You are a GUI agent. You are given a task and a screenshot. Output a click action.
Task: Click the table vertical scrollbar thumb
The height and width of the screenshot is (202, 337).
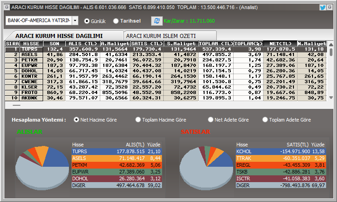pyautogui.click(x=331, y=52)
